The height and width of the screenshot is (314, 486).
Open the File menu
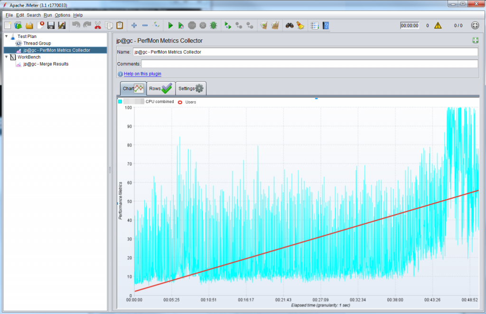(x=9, y=15)
